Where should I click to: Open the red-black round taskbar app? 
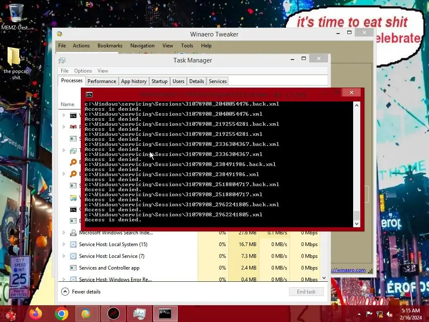click(x=113, y=314)
